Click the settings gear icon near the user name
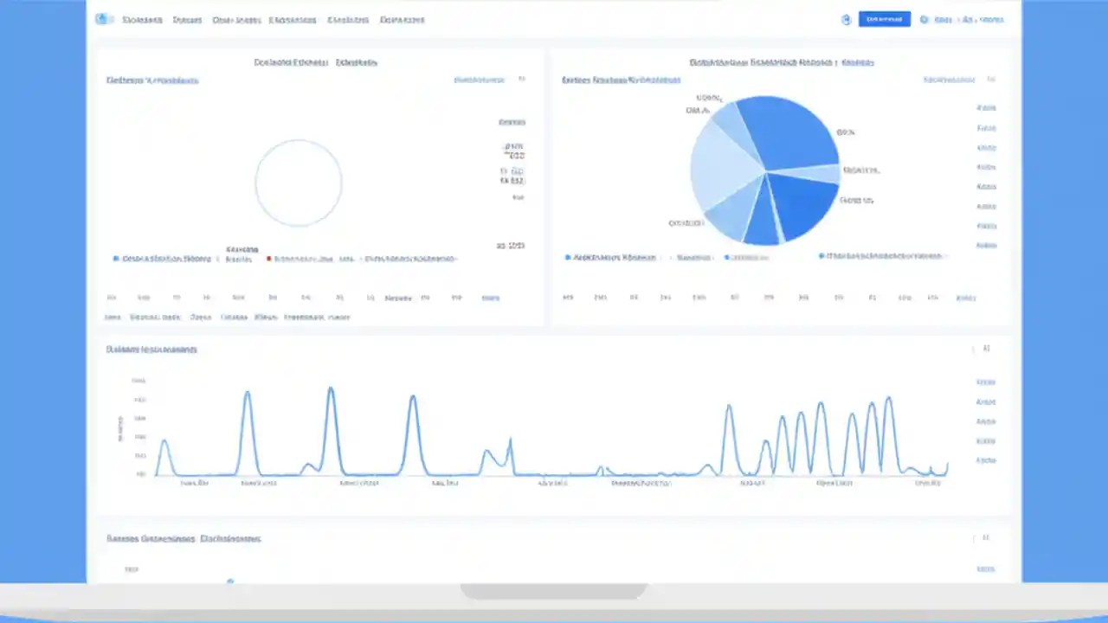Image resolution: width=1108 pixels, height=623 pixels. [x=923, y=19]
